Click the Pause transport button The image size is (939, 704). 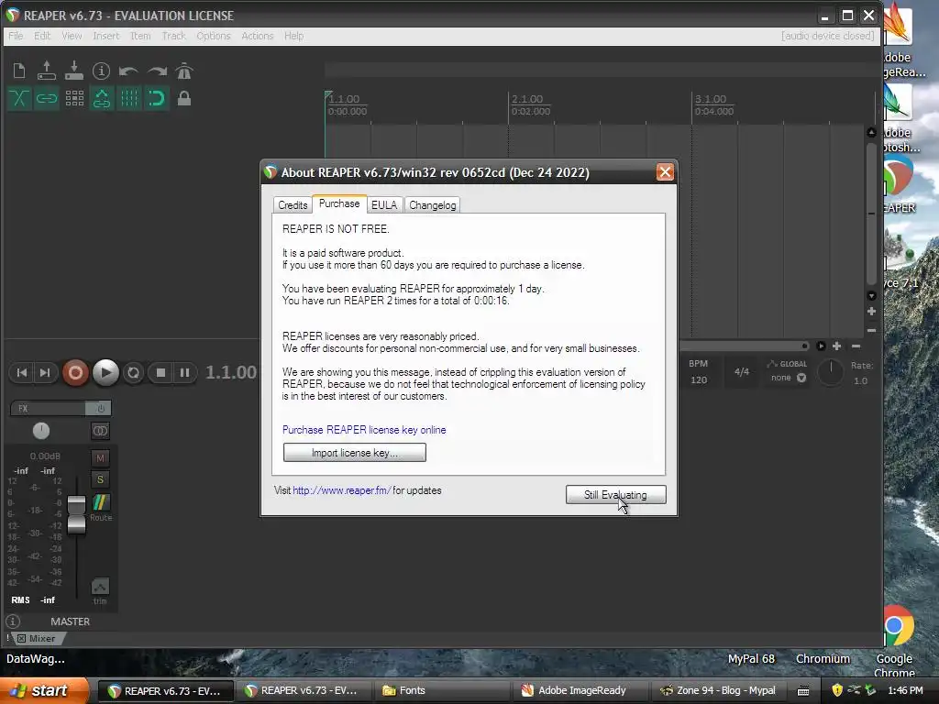pos(184,373)
